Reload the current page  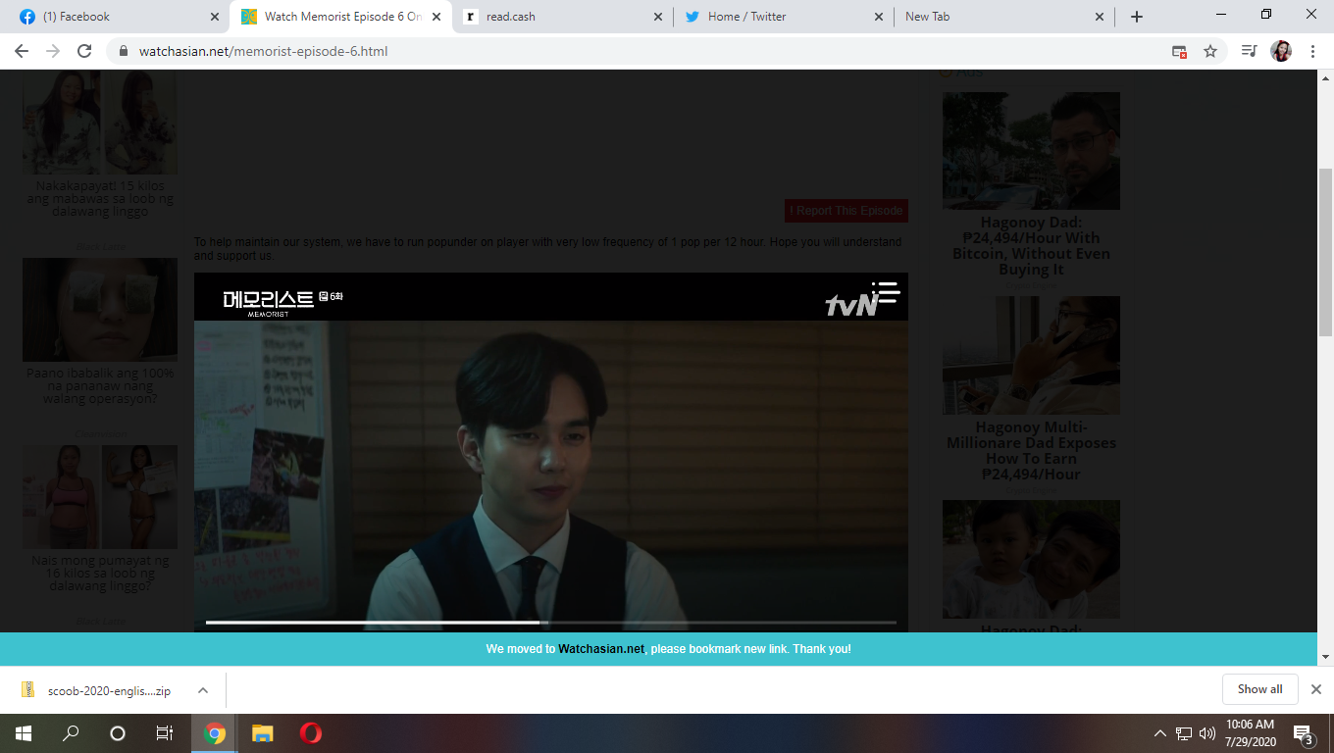84,51
